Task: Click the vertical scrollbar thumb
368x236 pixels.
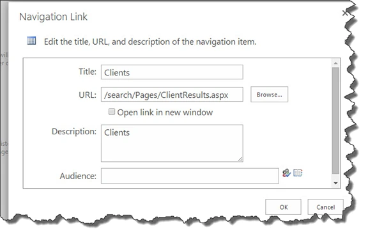Action: (x=335, y=121)
